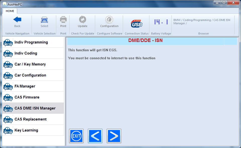Image resolution: width=241 pixels, height=148 pixels.
Task: Open CAS Firmware entry
Action: pos(33,97)
